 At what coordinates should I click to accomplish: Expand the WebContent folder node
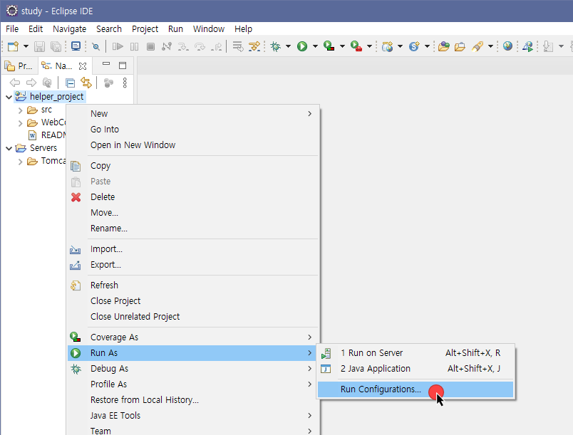21,123
